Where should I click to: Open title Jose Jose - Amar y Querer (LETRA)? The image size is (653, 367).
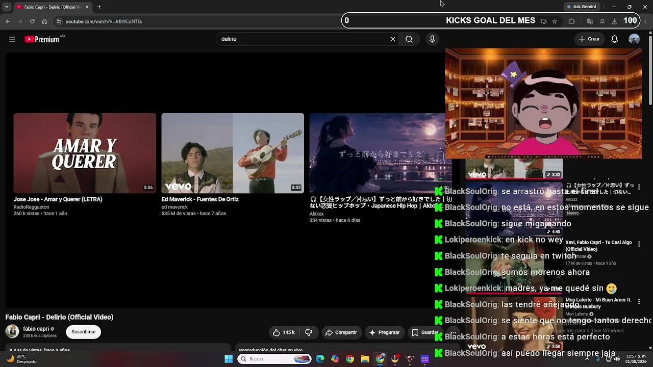coord(58,199)
